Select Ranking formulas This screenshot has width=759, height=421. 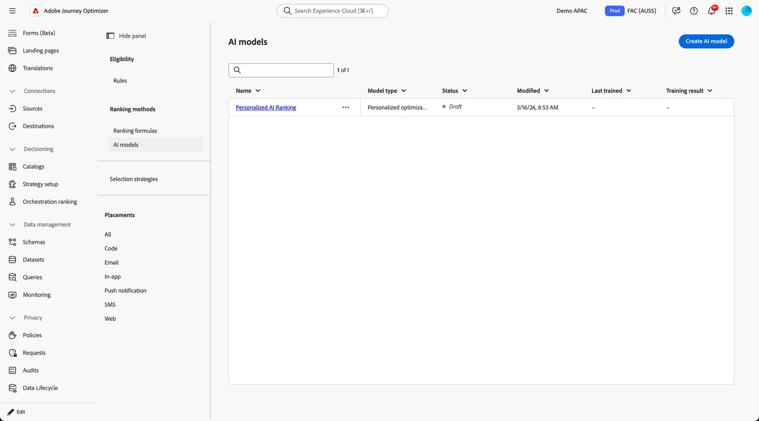(135, 131)
